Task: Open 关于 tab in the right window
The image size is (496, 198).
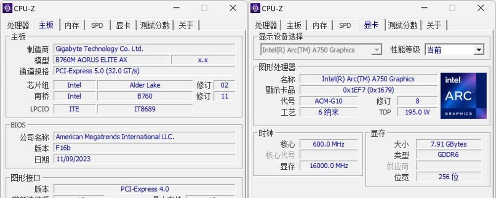Action: (434, 25)
